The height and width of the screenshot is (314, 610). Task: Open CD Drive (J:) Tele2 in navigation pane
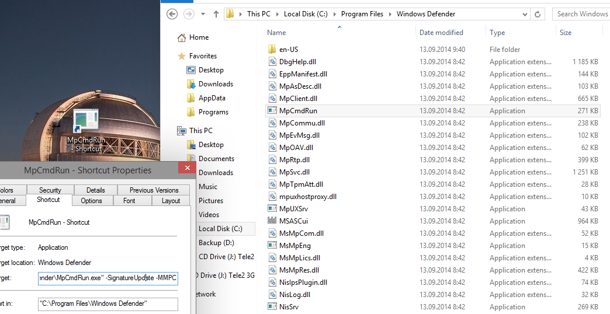tap(226, 256)
